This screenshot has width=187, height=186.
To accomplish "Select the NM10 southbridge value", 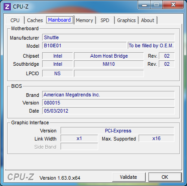I will click(x=109, y=64).
